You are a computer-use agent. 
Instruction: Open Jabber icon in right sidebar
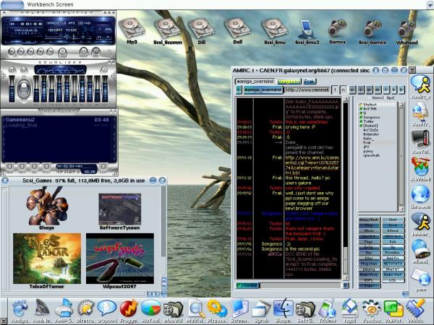point(420,224)
